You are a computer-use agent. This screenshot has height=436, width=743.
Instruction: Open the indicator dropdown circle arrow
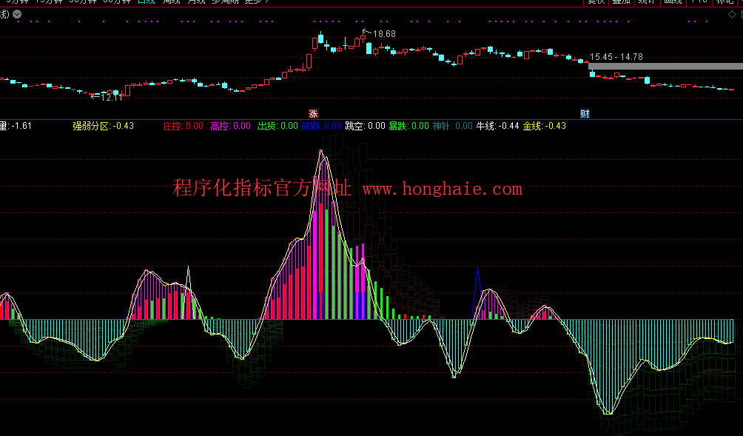point(16,13)
